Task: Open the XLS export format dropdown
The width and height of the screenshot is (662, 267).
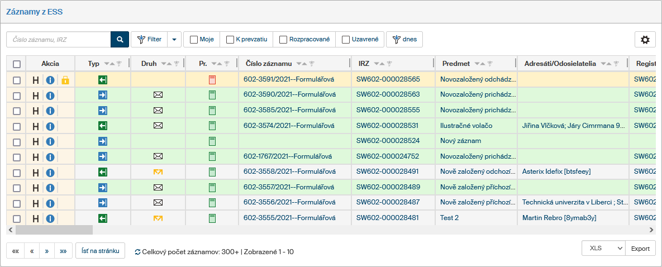Action: [x=602, y=249]
